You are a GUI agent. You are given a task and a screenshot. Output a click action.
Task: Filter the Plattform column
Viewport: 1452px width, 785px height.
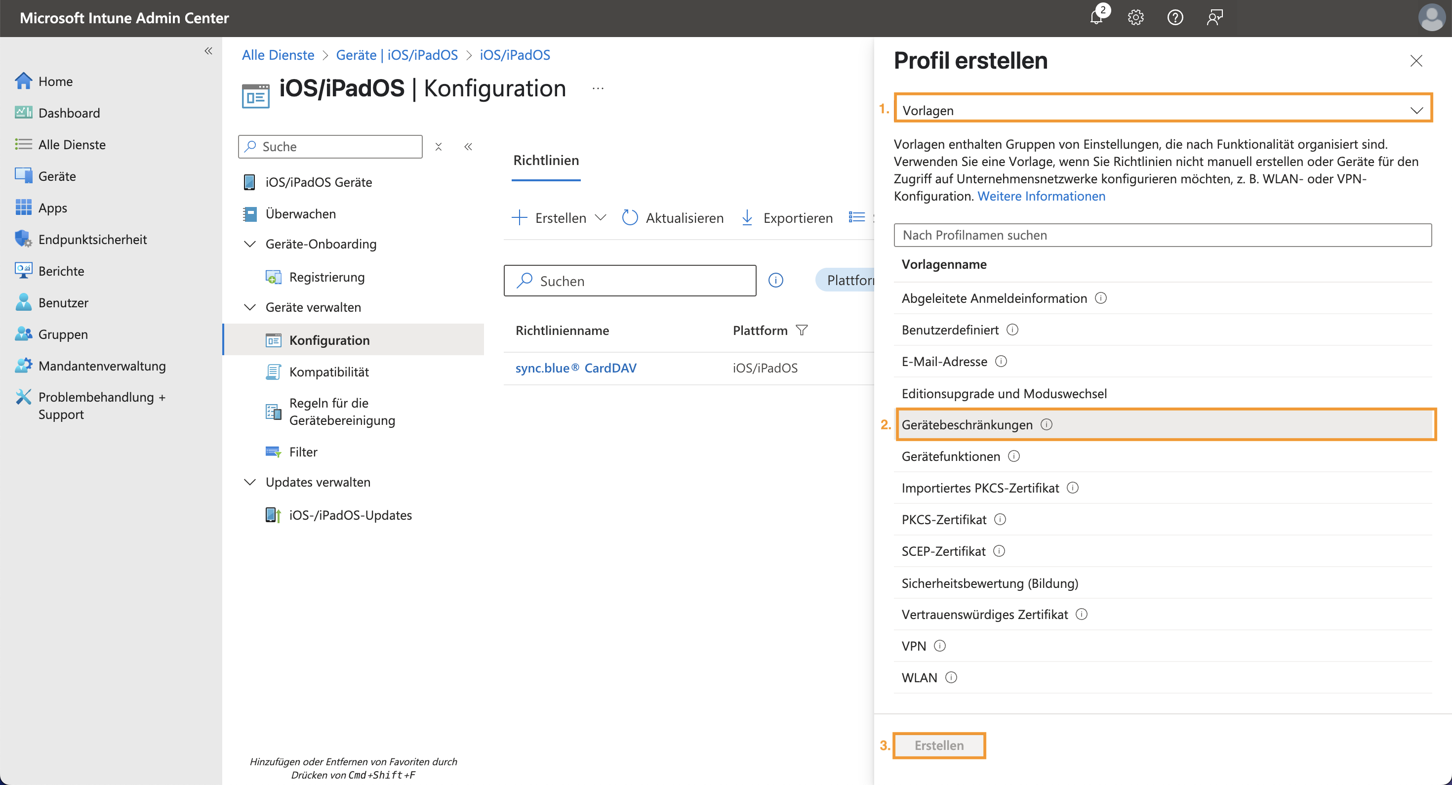click(x=802, y=330)
